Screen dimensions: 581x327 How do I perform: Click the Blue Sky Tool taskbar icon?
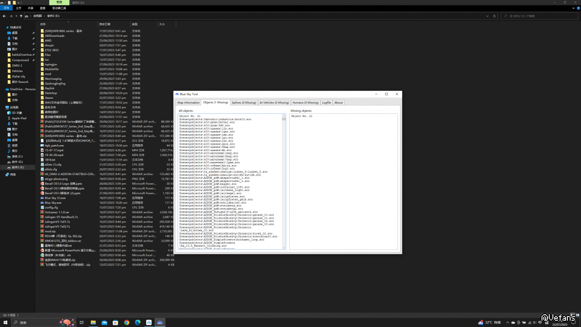[160, 322]
